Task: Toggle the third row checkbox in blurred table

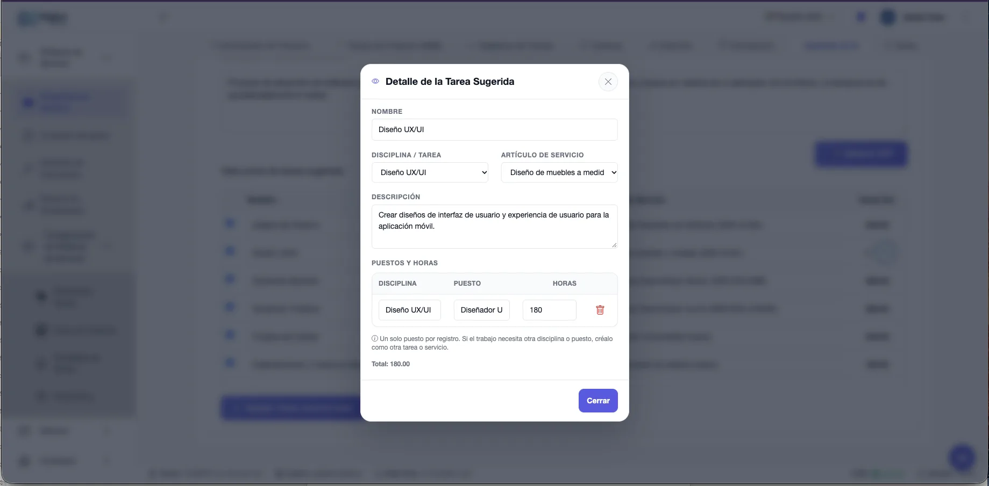Action: [x=230, y=279]
